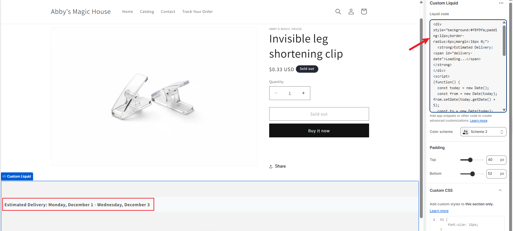Increase quantity with the plus icon
The height and width of the screenshot is (231, 513).
tap(303, 93)
